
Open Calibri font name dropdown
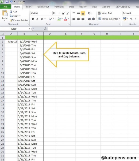(x=51, y=13)
